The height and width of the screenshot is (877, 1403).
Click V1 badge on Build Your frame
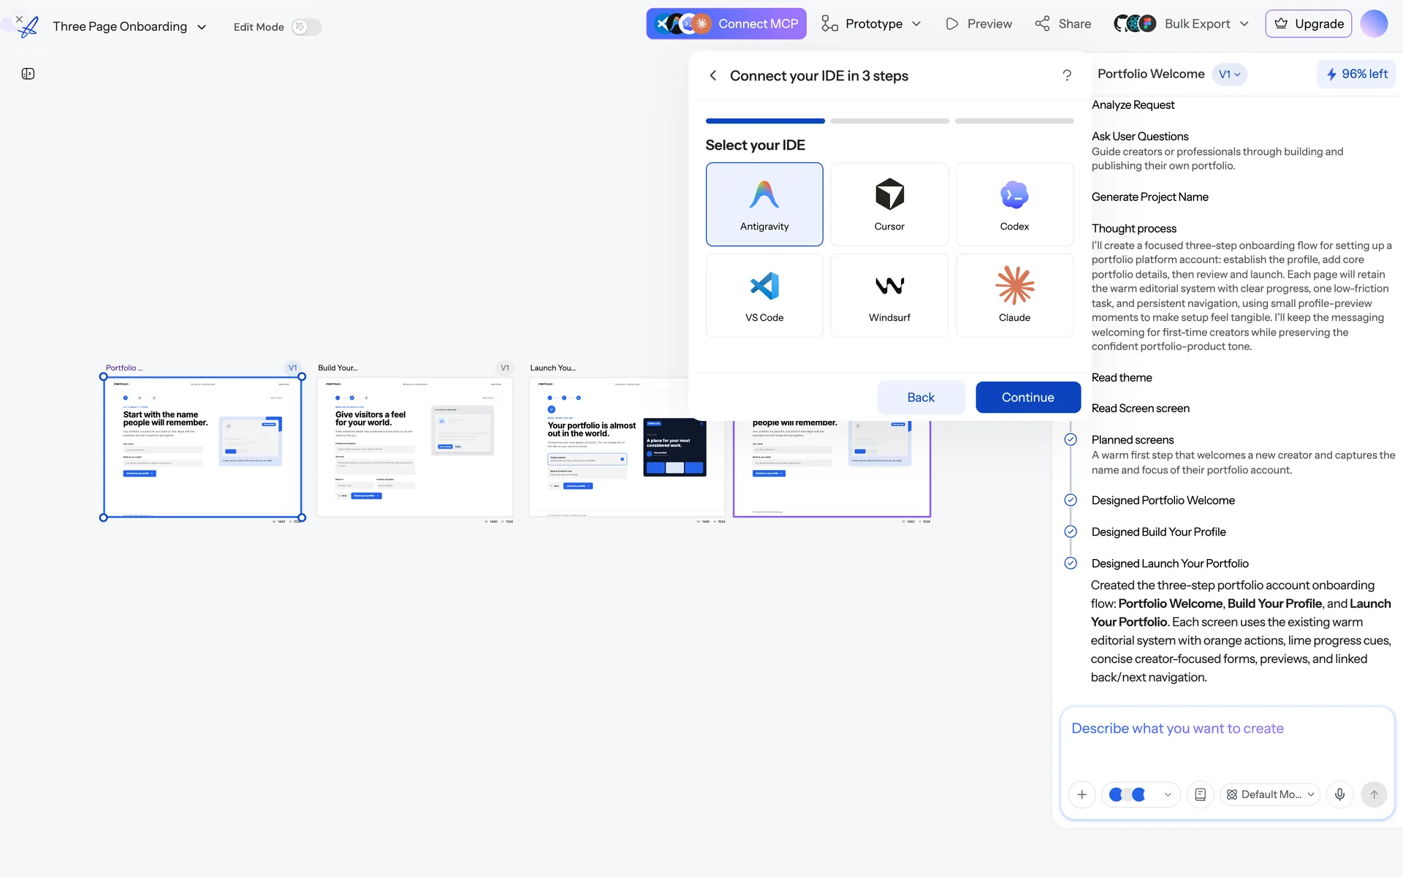(505, 368)
